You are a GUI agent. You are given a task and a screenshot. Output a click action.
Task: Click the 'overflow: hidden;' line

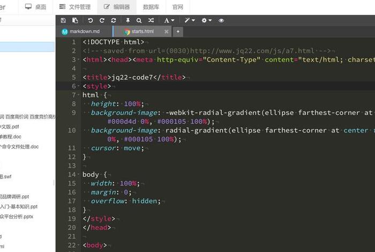pyautogui.click(x=125, y=201)
